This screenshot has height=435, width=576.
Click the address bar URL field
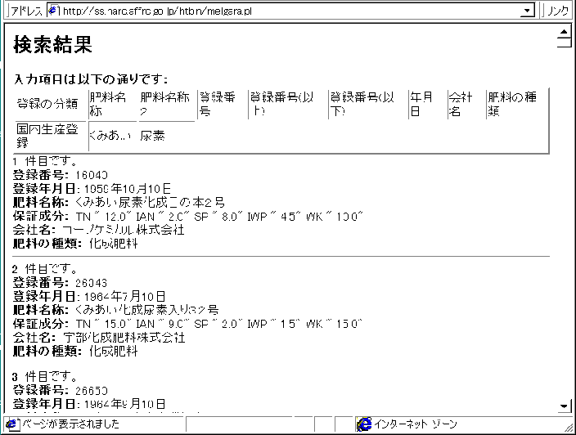(x=290, y=11)
